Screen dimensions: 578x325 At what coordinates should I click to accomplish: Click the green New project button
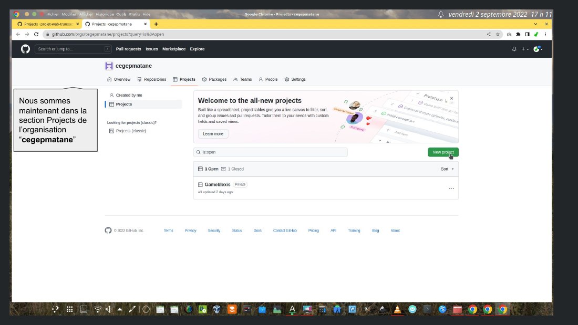[443, 152]
